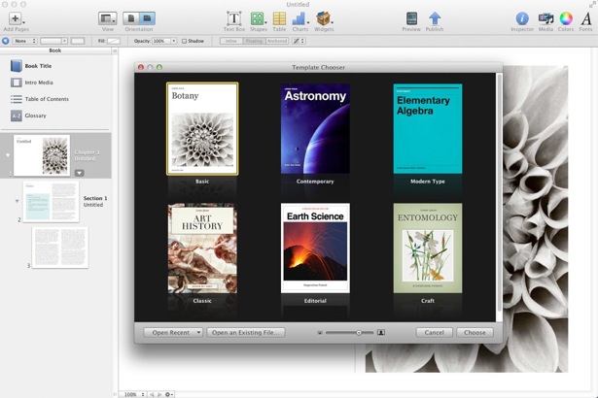Enable the Shadow checkbox
The width and height of the screenshot is (598, 398).
pos(183,41)
